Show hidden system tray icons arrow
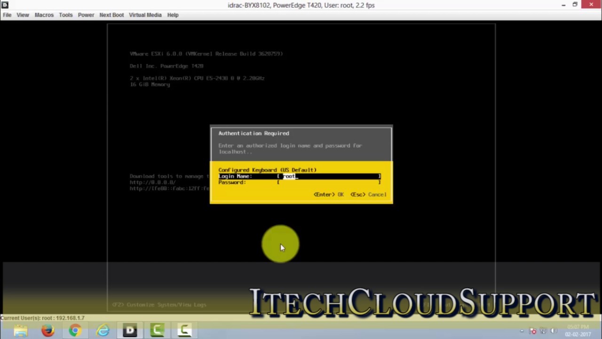This screenshot has height=339, width=602. pyautogui.click(x=522, y=331)
